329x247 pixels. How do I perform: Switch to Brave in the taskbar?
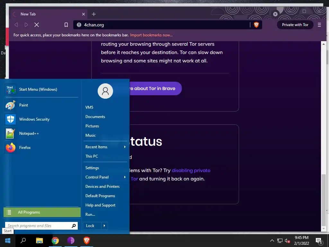coord(87,241)
